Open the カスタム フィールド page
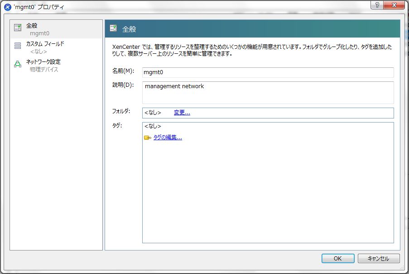Image resolution: width=409 pixels, height=274 pixels. pos(45,44)
